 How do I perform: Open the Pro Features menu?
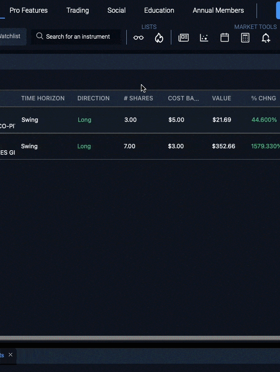click(28, 10)
